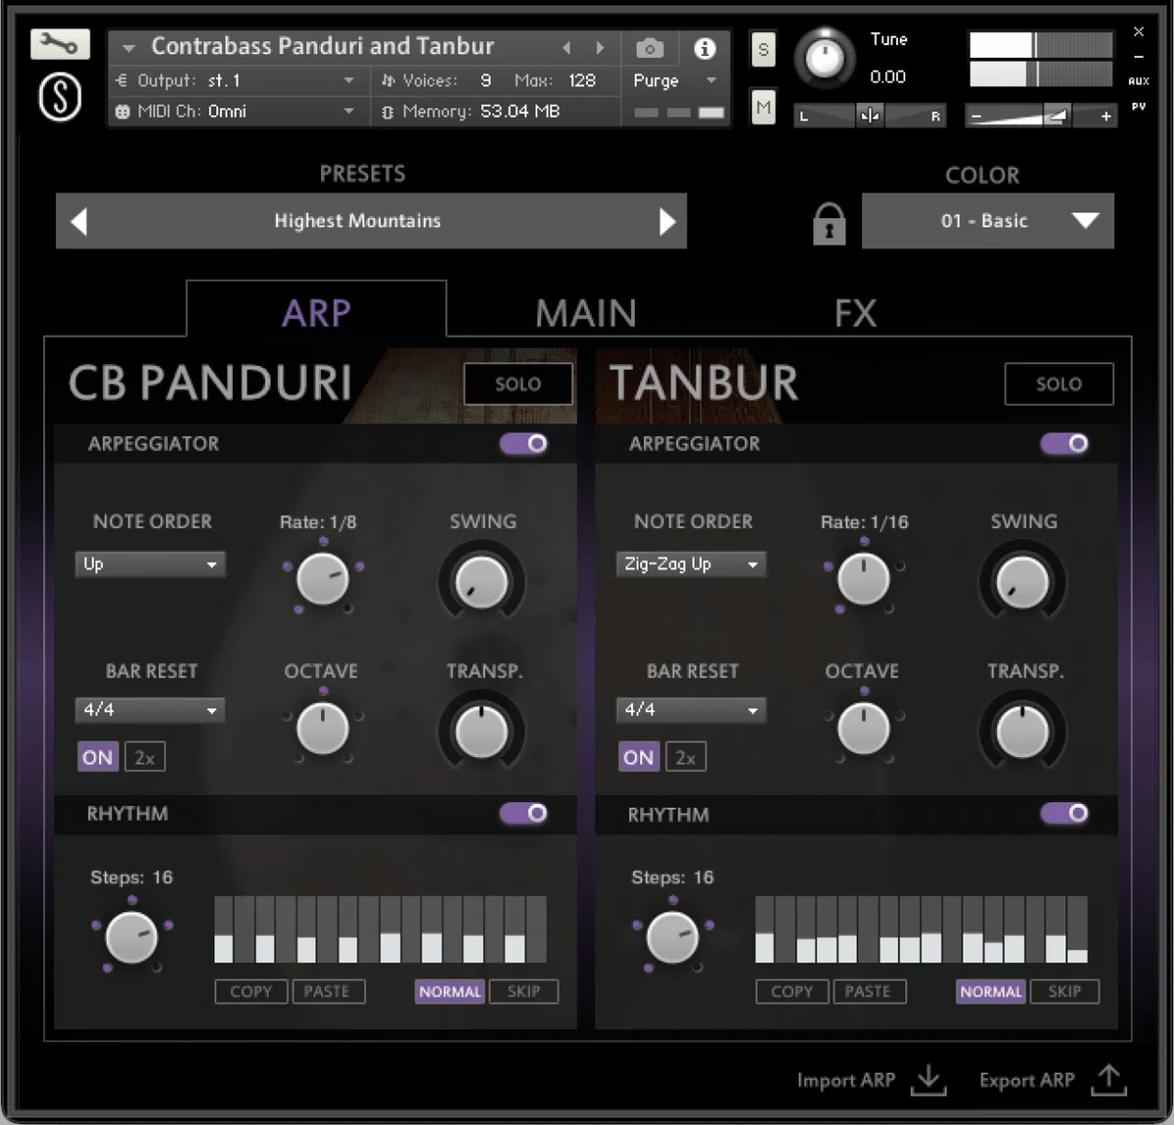Image resolution: width=1174 pixels, height=1125 pixels.
Task: Toggle the CB Panduri arpeggiator switch
Action: pos(522,444)
